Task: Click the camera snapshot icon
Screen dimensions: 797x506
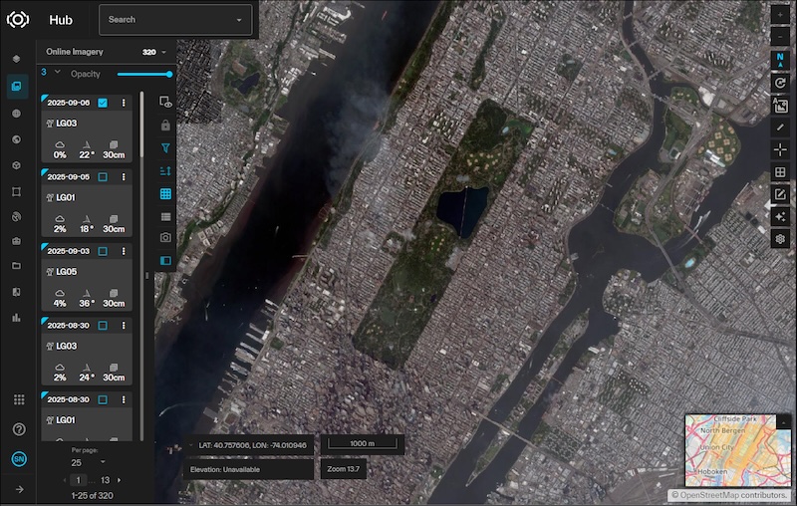Action: click(166, 238)
